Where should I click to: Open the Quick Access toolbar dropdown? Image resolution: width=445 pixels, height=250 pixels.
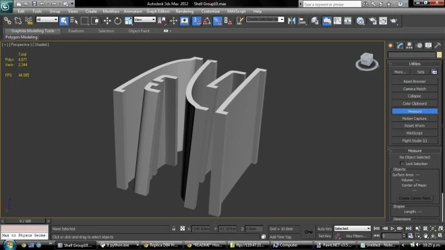72,3
